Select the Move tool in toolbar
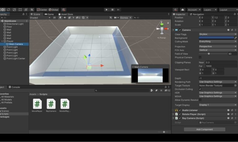Viewport: 238px width, 142px height. 2,10
